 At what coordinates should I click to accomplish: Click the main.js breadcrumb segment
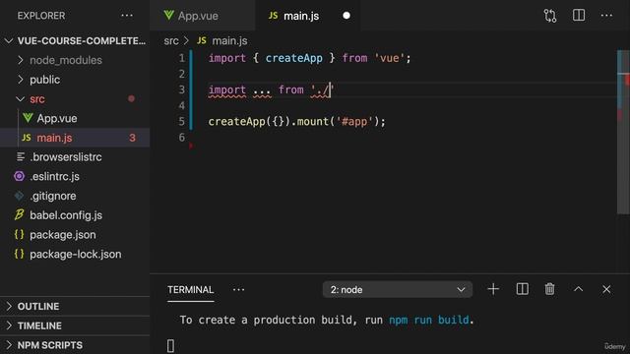(229, 41)
